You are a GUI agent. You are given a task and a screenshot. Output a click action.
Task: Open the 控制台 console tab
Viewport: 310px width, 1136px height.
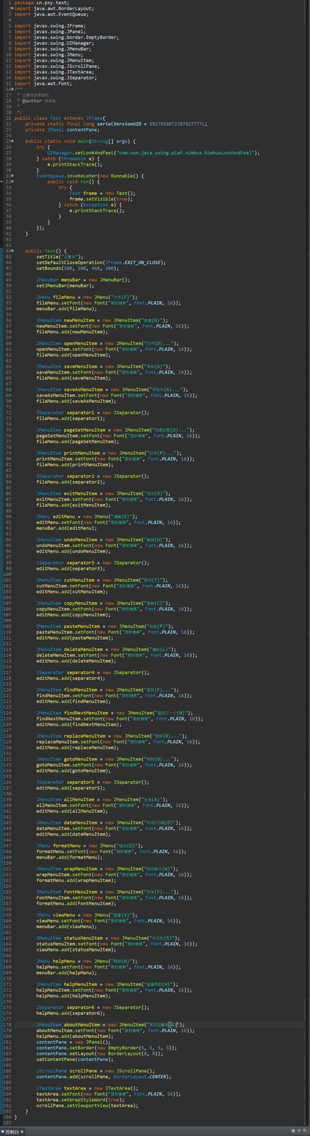12,1131
